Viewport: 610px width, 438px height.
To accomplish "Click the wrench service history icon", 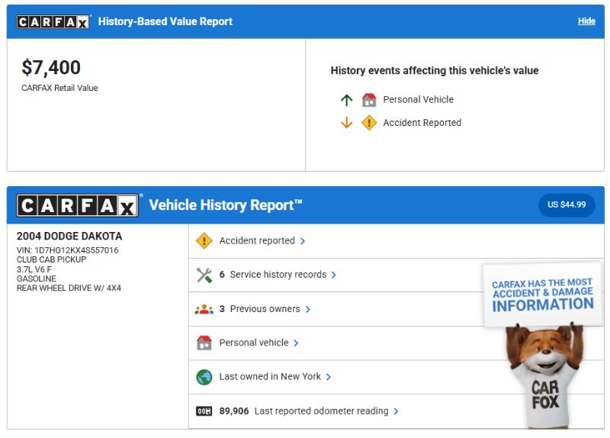I will click(204, 275).
